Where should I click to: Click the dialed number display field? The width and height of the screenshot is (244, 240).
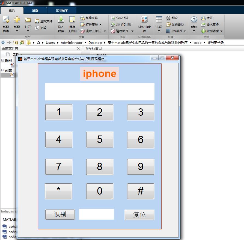tap(100, 92)
